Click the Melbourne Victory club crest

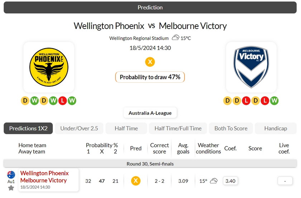click(251, 67)
